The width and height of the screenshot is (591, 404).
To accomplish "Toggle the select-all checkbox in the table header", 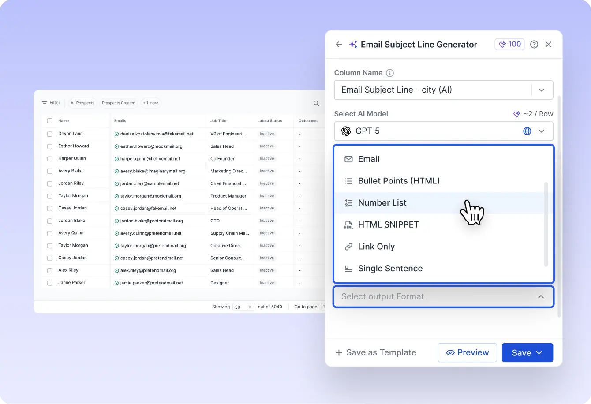I will point(49,121).
